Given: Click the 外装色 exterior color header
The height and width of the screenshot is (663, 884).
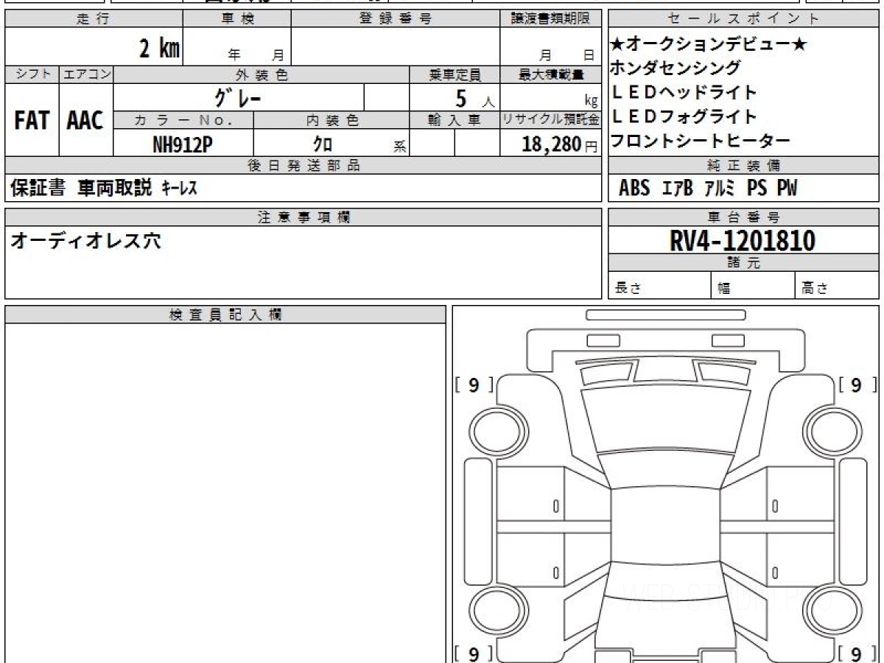Looking at the screenshot, I should (262, 74).
